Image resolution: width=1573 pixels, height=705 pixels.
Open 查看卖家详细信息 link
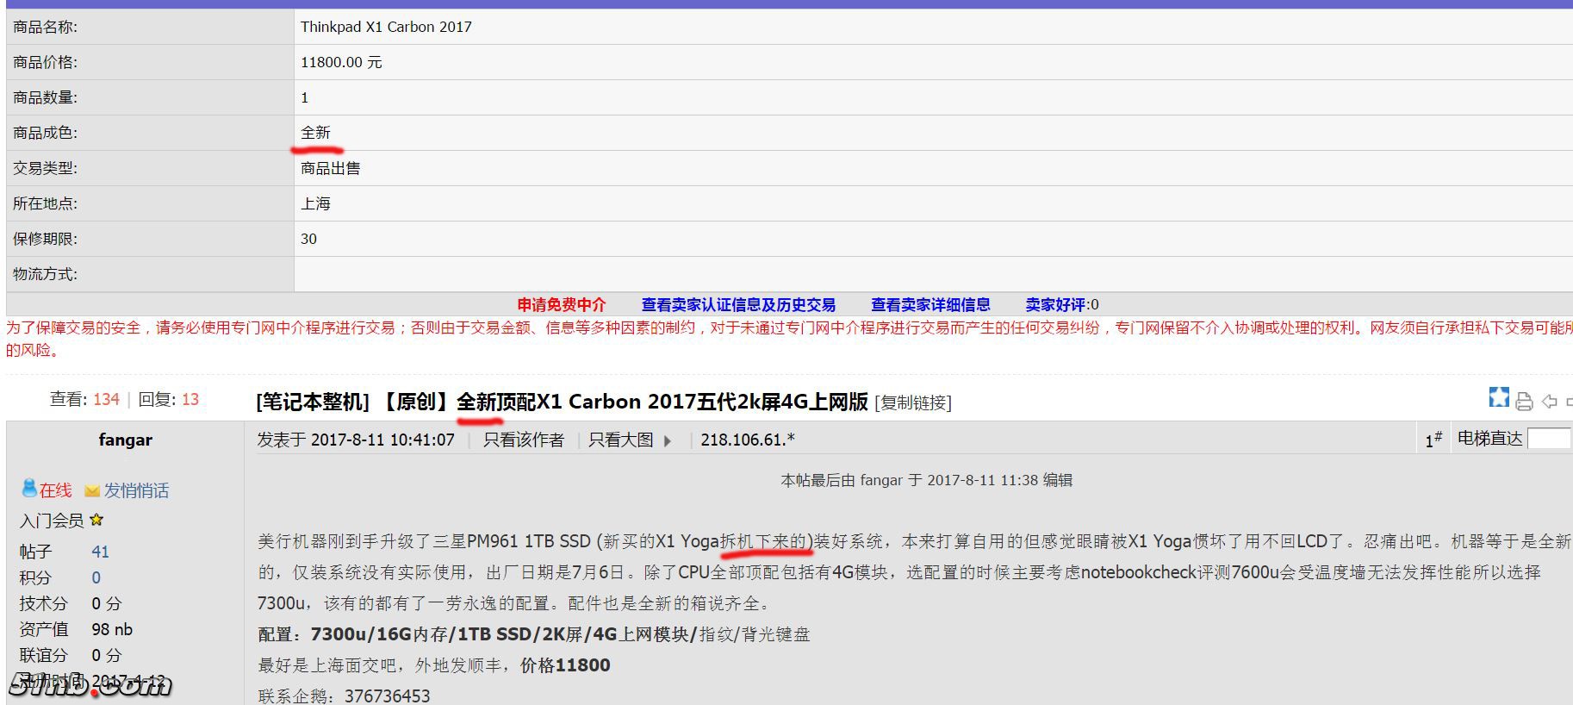(x=930, y=304)
